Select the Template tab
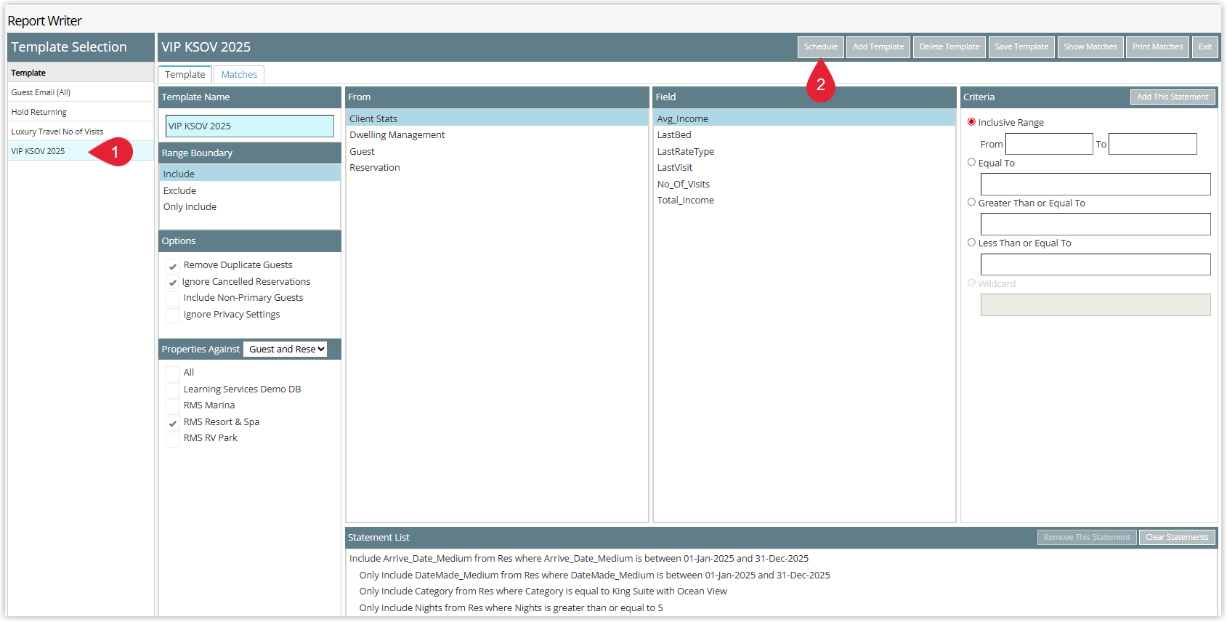The image size is (1227, 622). [185, 75]
